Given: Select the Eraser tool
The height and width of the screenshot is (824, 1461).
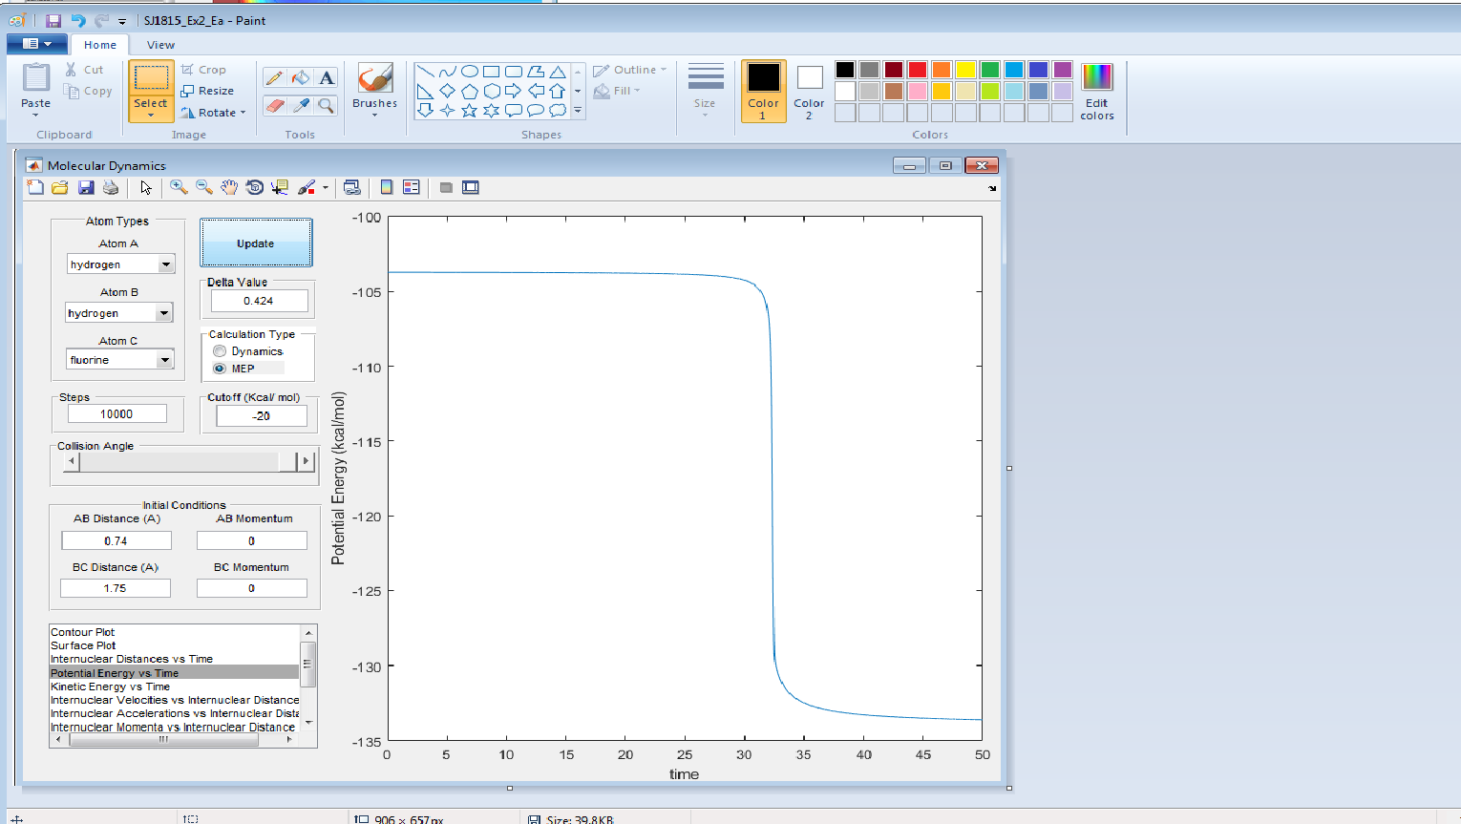Looking at the screenshot, I should tap(274, 105).
